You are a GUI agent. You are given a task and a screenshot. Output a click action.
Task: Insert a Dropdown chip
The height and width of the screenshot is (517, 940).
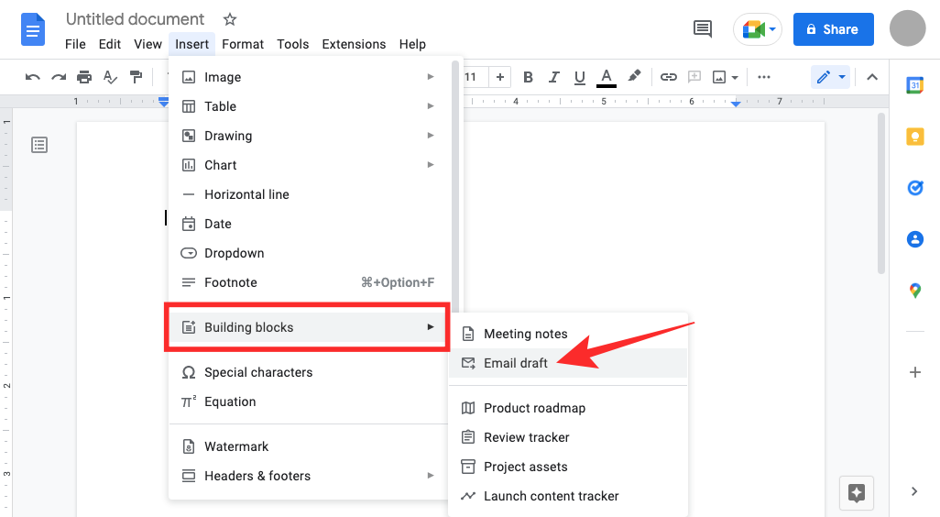[308, 253]
